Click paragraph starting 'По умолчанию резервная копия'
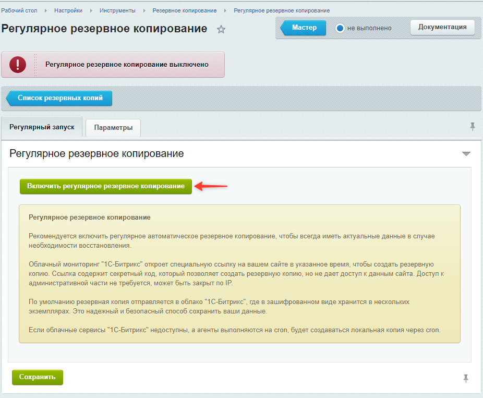The height and width of the screenshot is (398, 483). tap(219, 307)
